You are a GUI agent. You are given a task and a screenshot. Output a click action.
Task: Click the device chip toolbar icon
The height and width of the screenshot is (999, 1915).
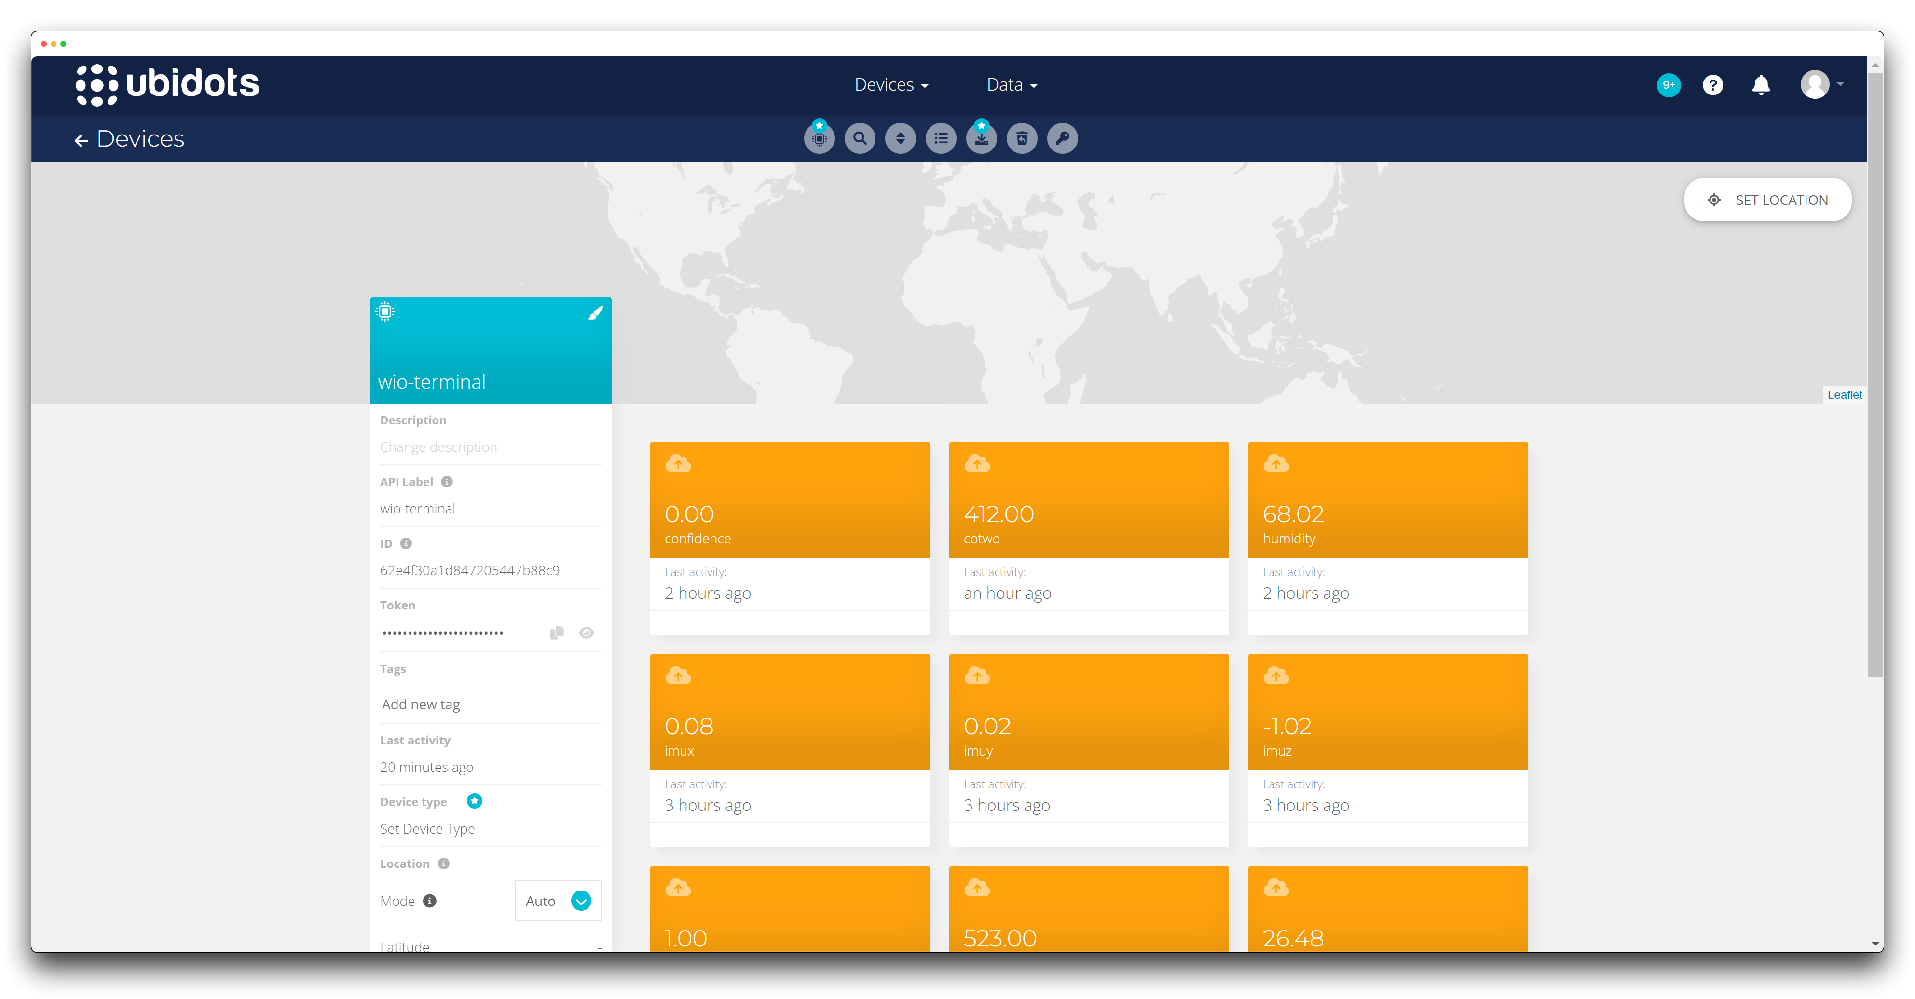pyautogui.click(x=819, y=138)
